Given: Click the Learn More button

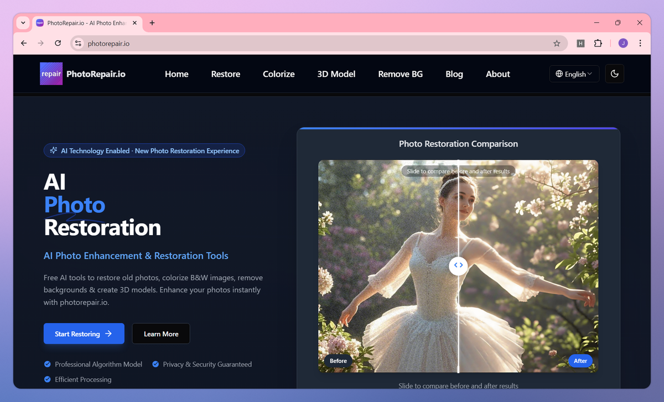Looking at the screenshot, I should click(161, 333).
